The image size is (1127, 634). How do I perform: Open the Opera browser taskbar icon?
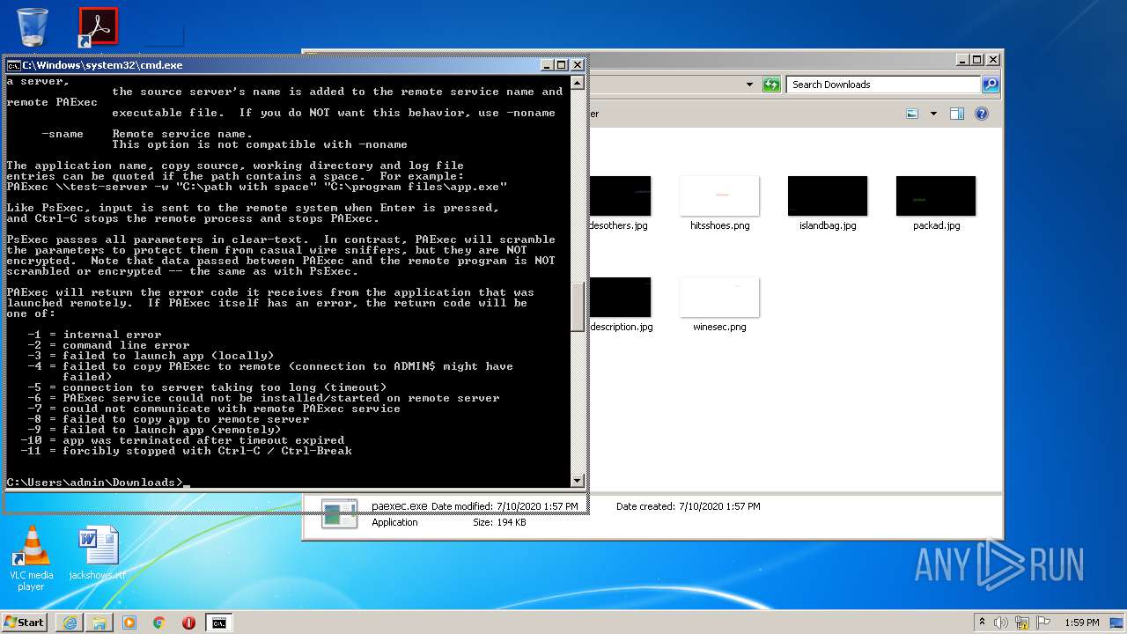[x=188, y=623]
